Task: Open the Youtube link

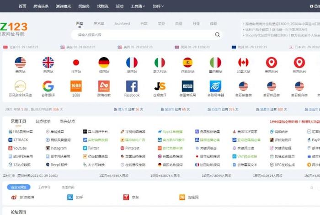Action: click(x=17, y=148)
